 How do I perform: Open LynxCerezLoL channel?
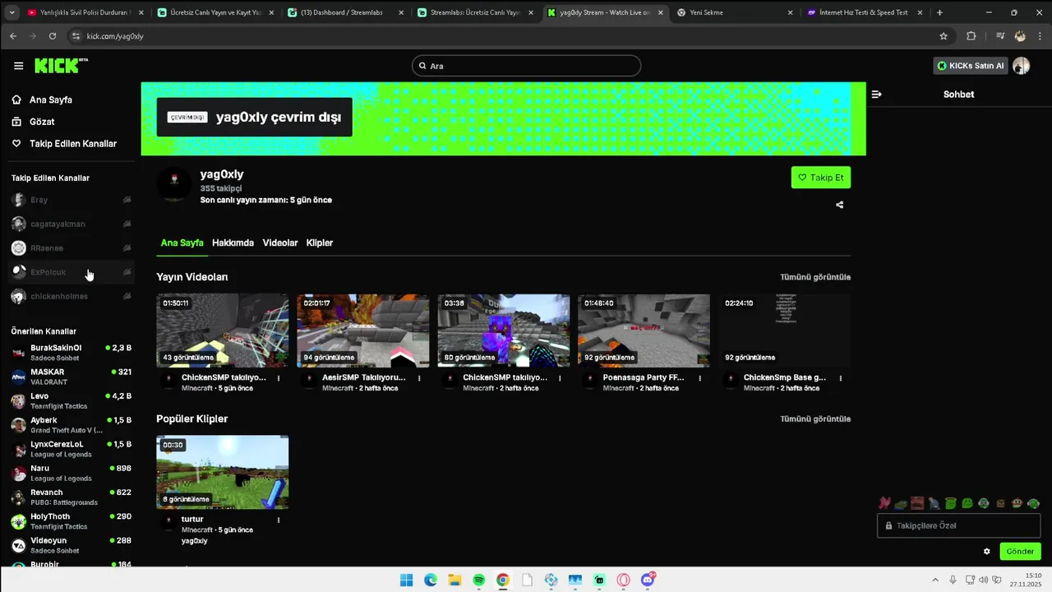coord(72,449)
